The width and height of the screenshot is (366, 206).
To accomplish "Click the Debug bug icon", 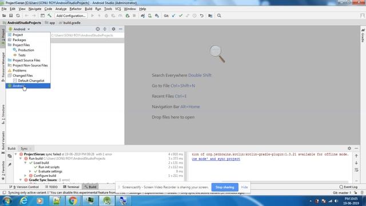I will 106,15.
